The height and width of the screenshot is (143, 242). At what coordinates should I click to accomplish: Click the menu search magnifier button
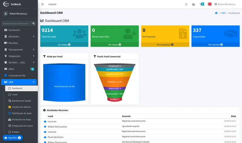pyautogui.click(x=34, y=23)
